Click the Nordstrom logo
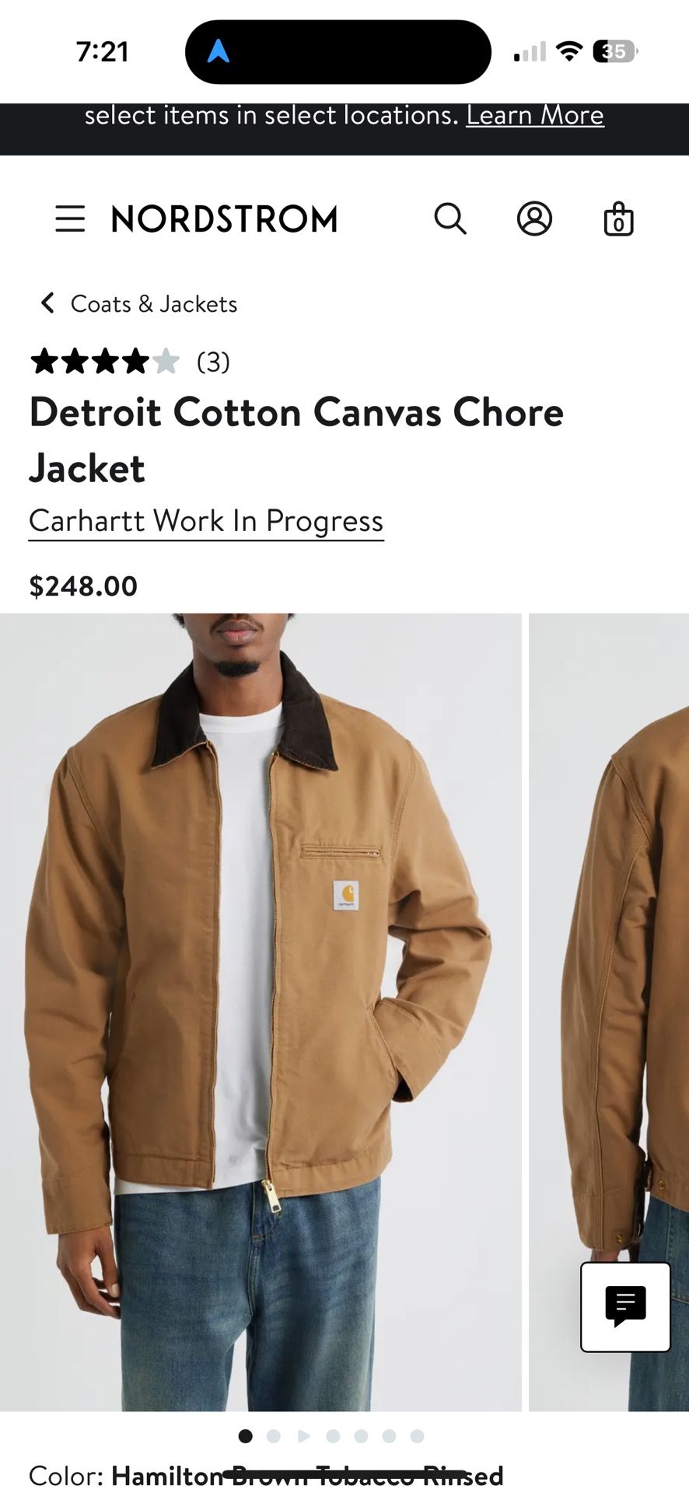Viewport: 689px width, 1493px height. click(225, 219)
